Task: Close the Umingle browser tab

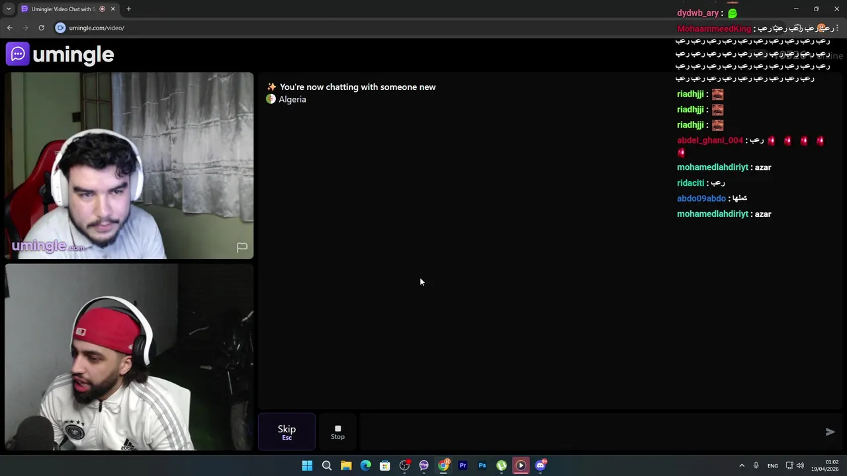Action: [x=112, y=9]
